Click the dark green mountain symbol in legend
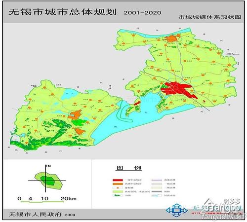Viewport: 247px width, 222px height. click(118, 196)
